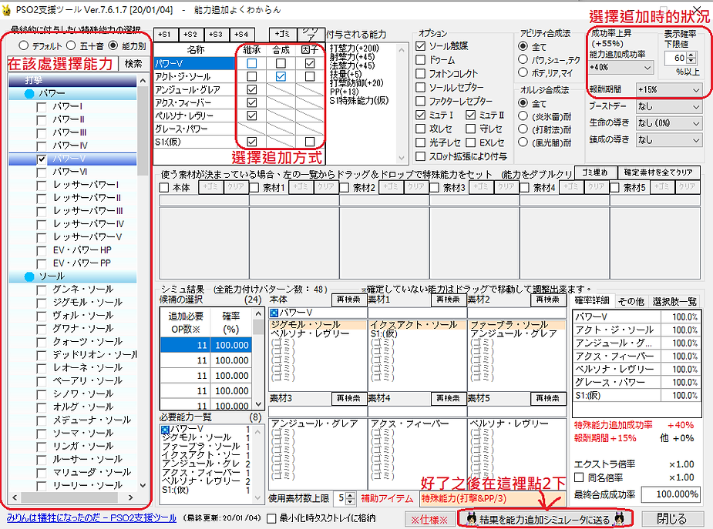Toggle 合成 checkbox for アクト・ジ・ソール row
Image resolution: width=713 pixels, height=529 pixels.
(x=281, y=76)
